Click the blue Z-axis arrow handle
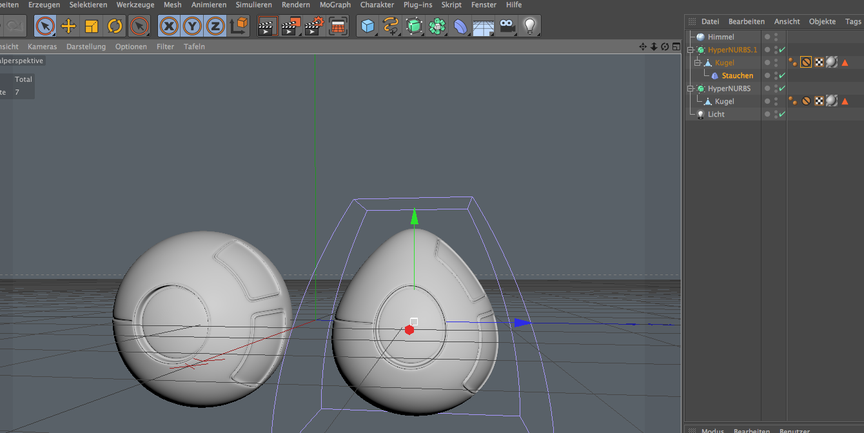Viewport: 864px width, 433px height. (522, 322)
